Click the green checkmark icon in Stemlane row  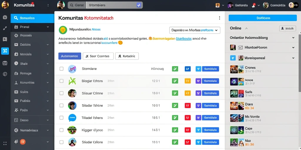click(x=175, y=69)
